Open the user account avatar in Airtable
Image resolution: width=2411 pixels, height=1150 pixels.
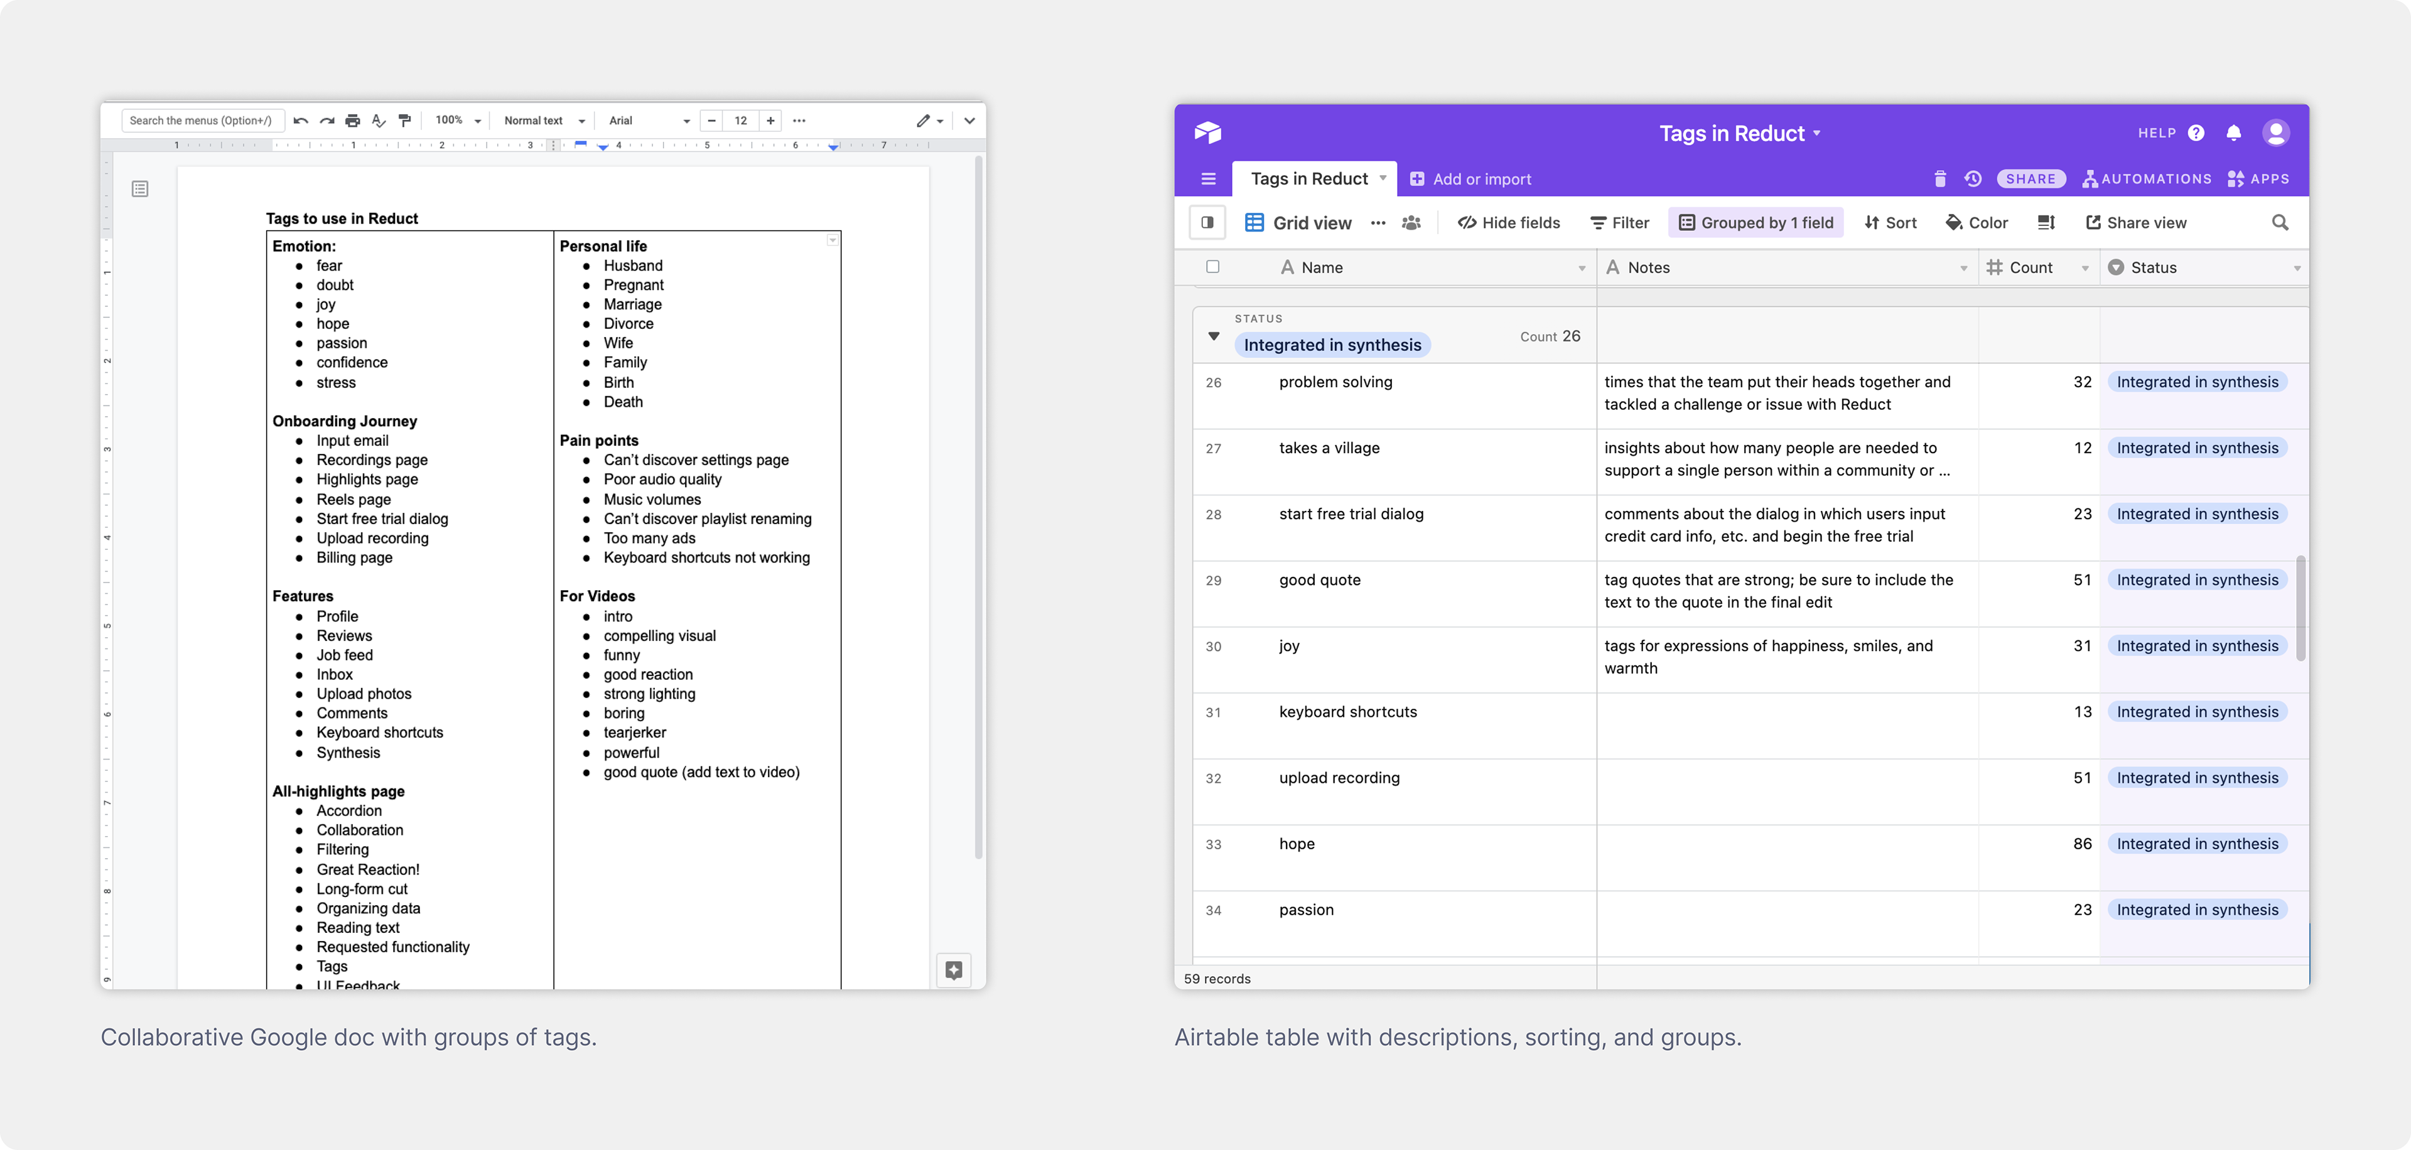(x=2276, y=133)
